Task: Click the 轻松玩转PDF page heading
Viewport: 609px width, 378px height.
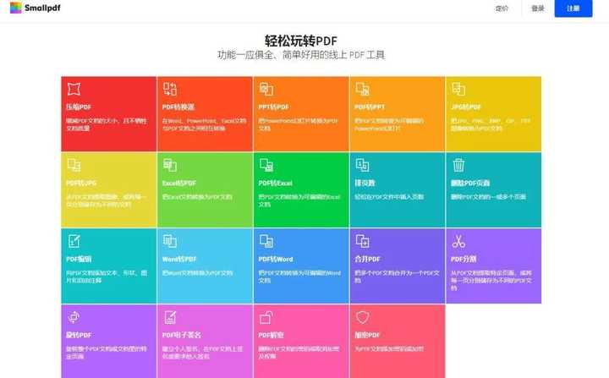Action: coord(301,41)
